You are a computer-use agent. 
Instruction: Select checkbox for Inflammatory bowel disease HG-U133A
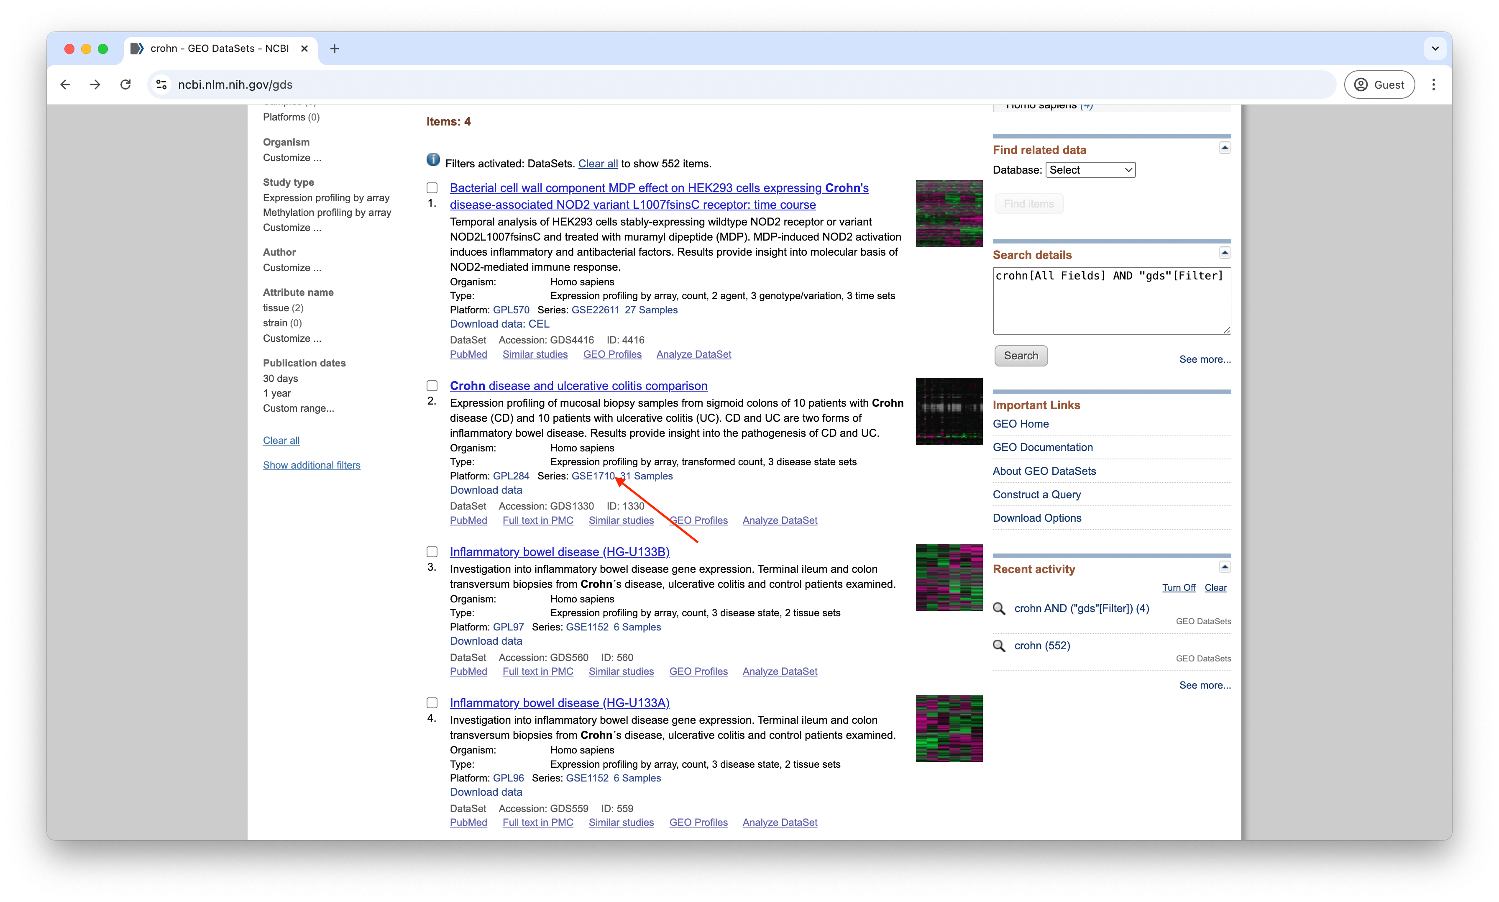[432, 703]
